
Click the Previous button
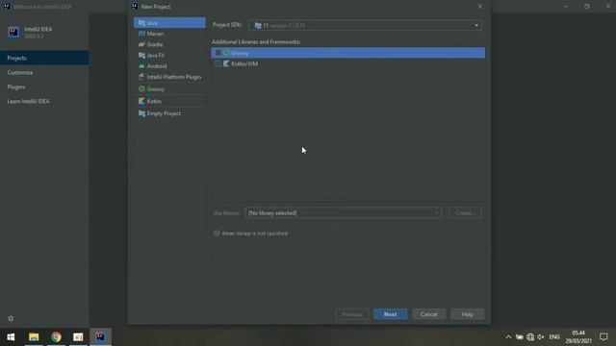point(351,314)
